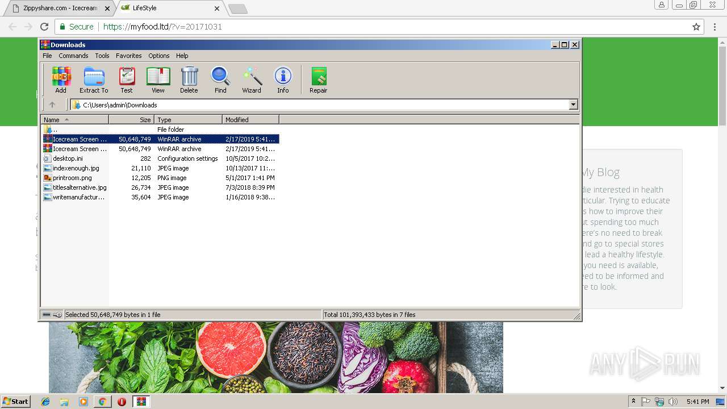Sort by the Type column header
The width and height of the screenshot is (727, 409).
click(x=188, y=120)
